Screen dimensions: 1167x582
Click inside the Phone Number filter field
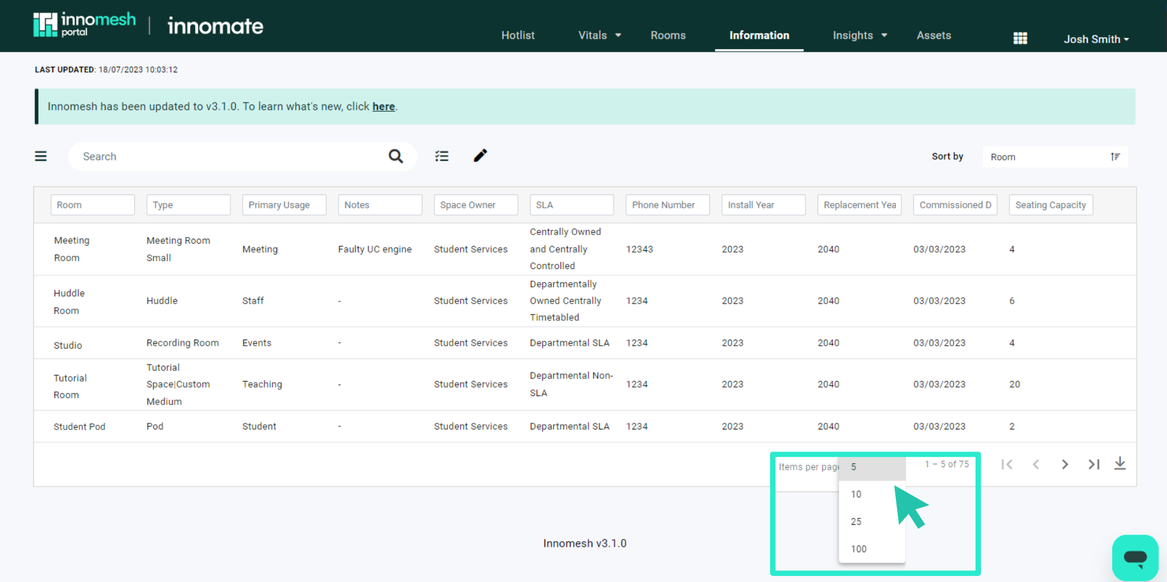coord(667,205)
